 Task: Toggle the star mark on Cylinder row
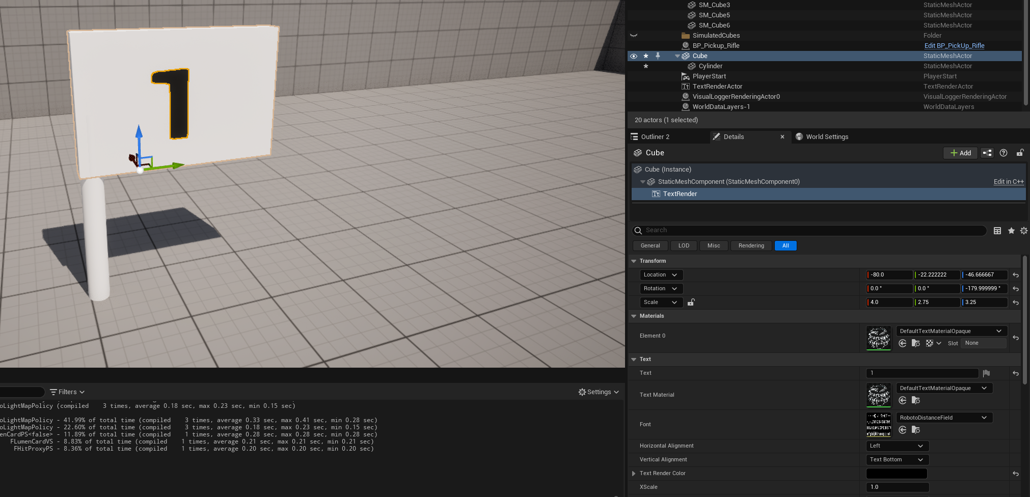point(646,66)
